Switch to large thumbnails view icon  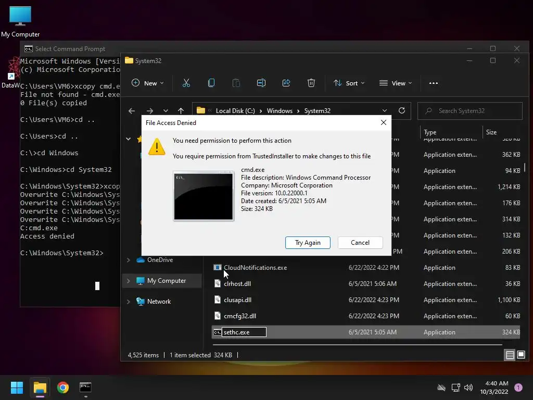521,355
